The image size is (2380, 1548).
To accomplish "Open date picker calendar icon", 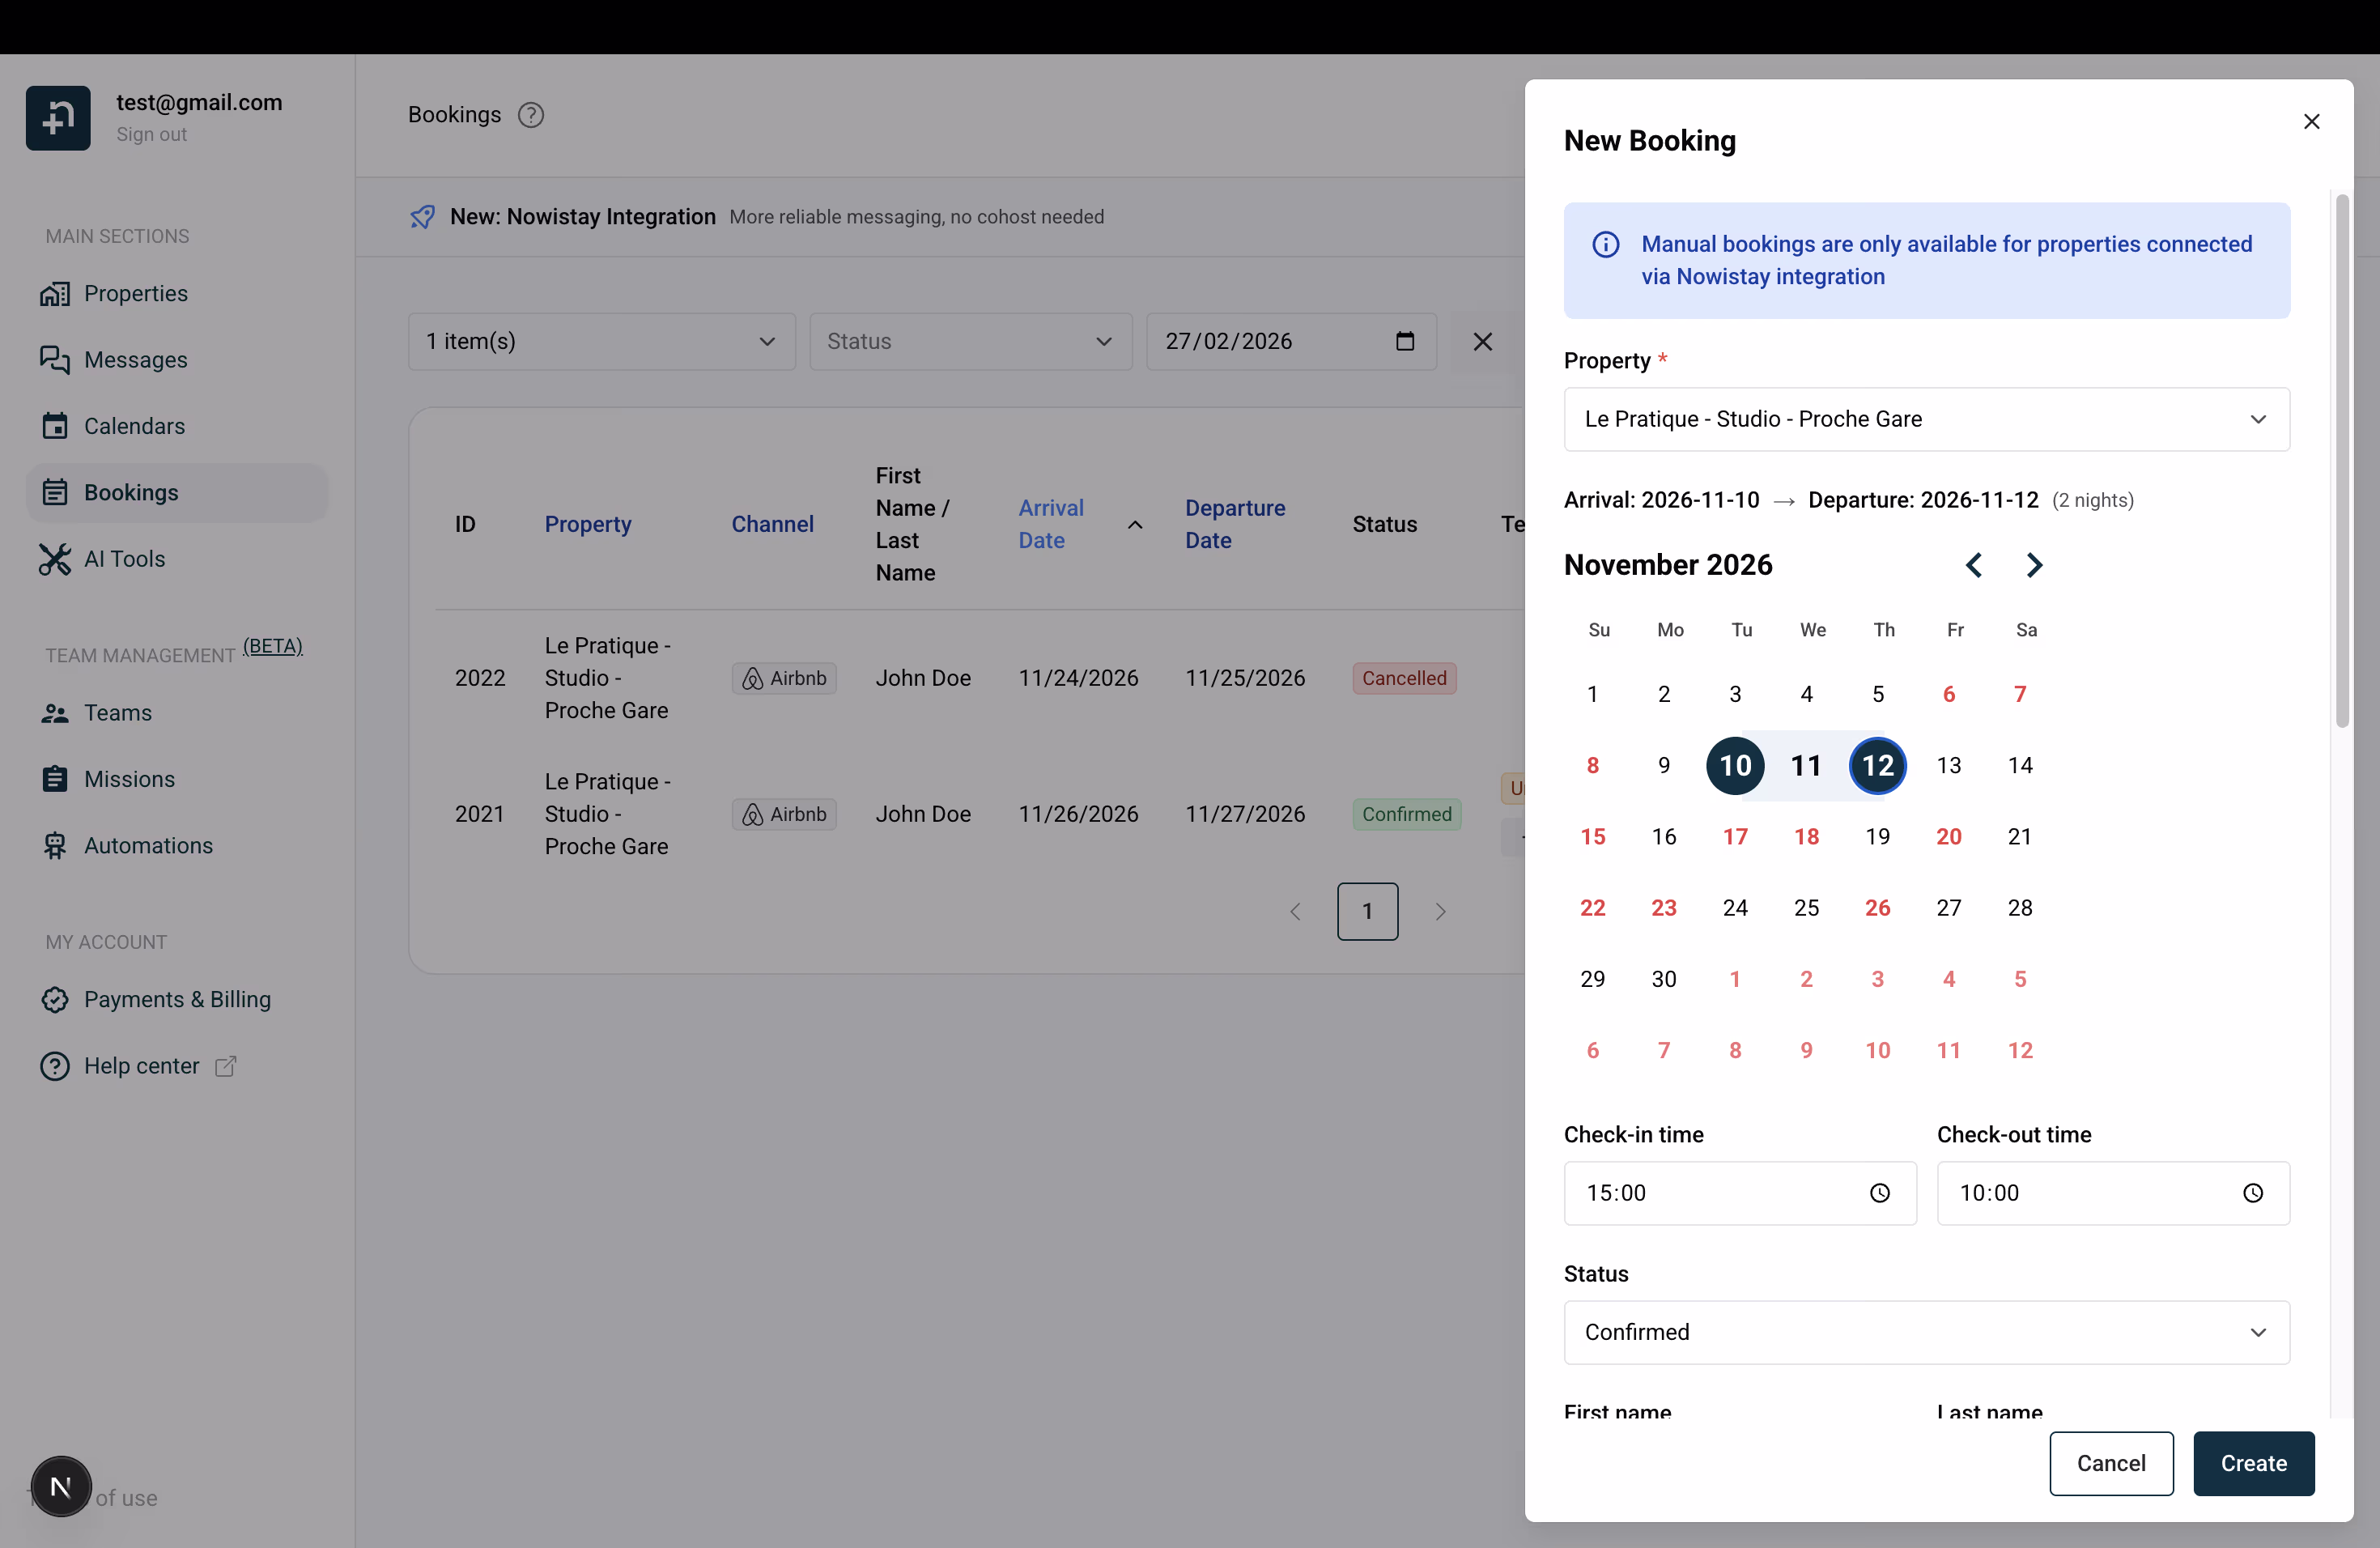I will (1404, 342).
